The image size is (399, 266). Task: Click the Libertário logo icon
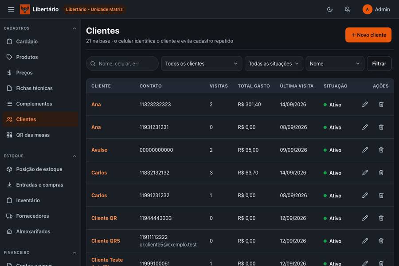pyautogui.click(x=25, y=9)
